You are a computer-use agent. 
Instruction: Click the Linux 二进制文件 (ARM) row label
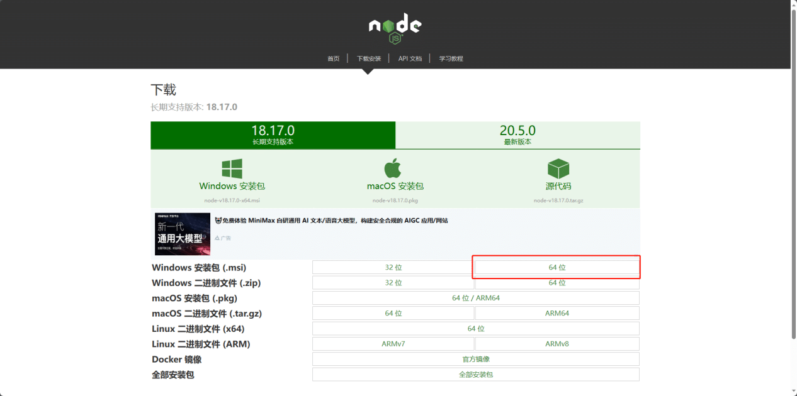[201, 344]
